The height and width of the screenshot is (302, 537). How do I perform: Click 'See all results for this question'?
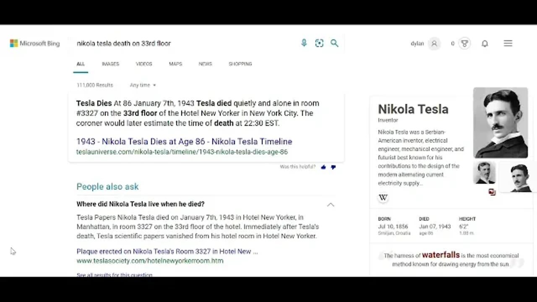coord(115,275)
